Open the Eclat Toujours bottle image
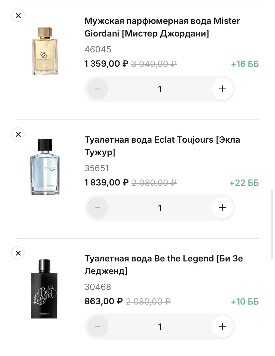 45,167
